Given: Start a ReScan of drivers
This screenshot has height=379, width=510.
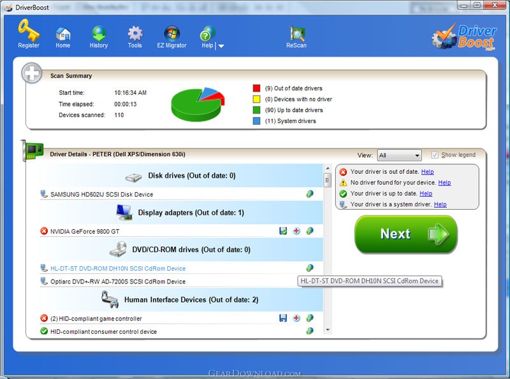Looking at the screenshot, I should 296,37.
